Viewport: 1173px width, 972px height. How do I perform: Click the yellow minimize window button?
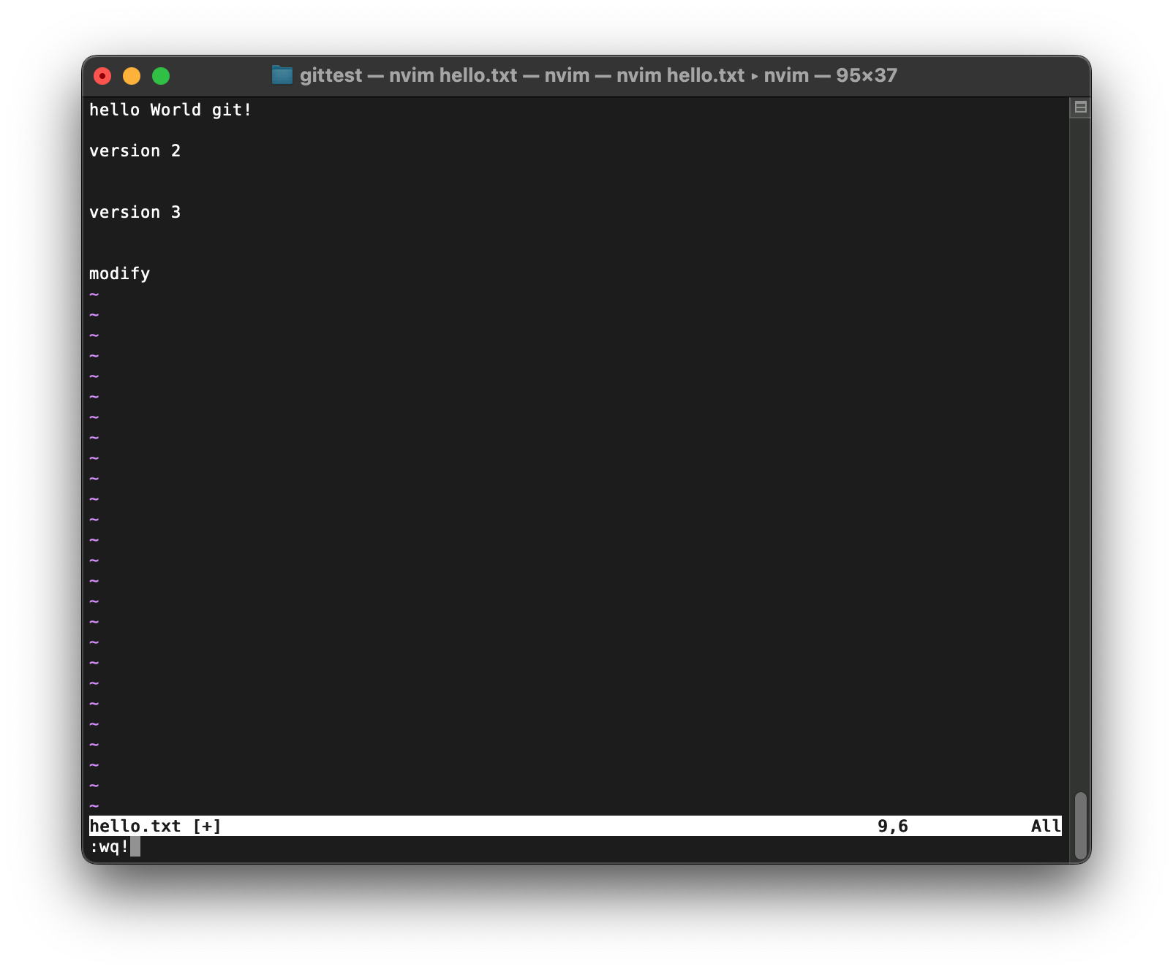pyautogui.click(x=132, y=76)
